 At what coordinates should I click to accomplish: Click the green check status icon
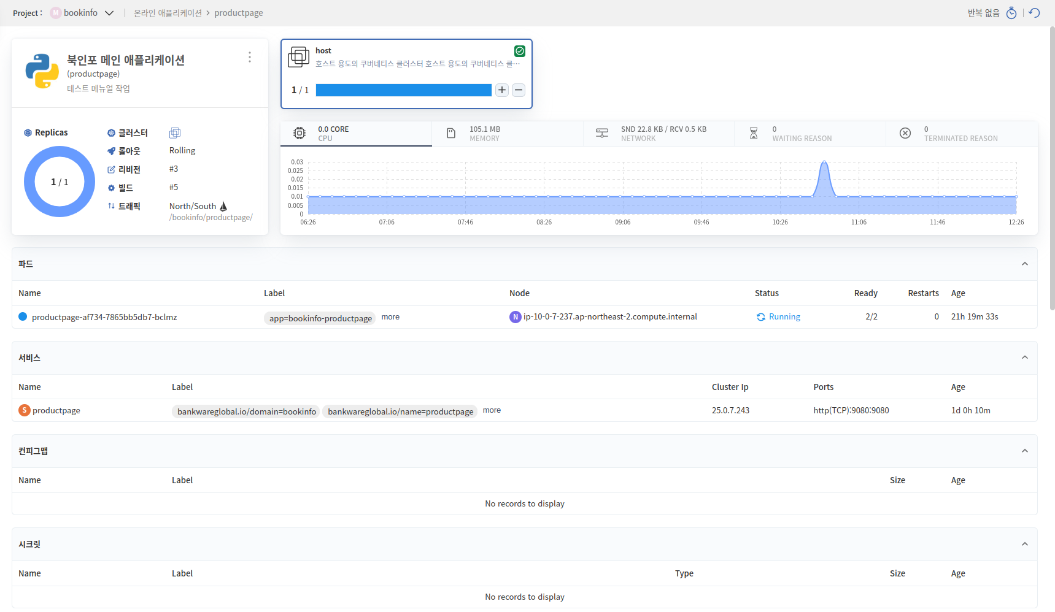point(520,51)
